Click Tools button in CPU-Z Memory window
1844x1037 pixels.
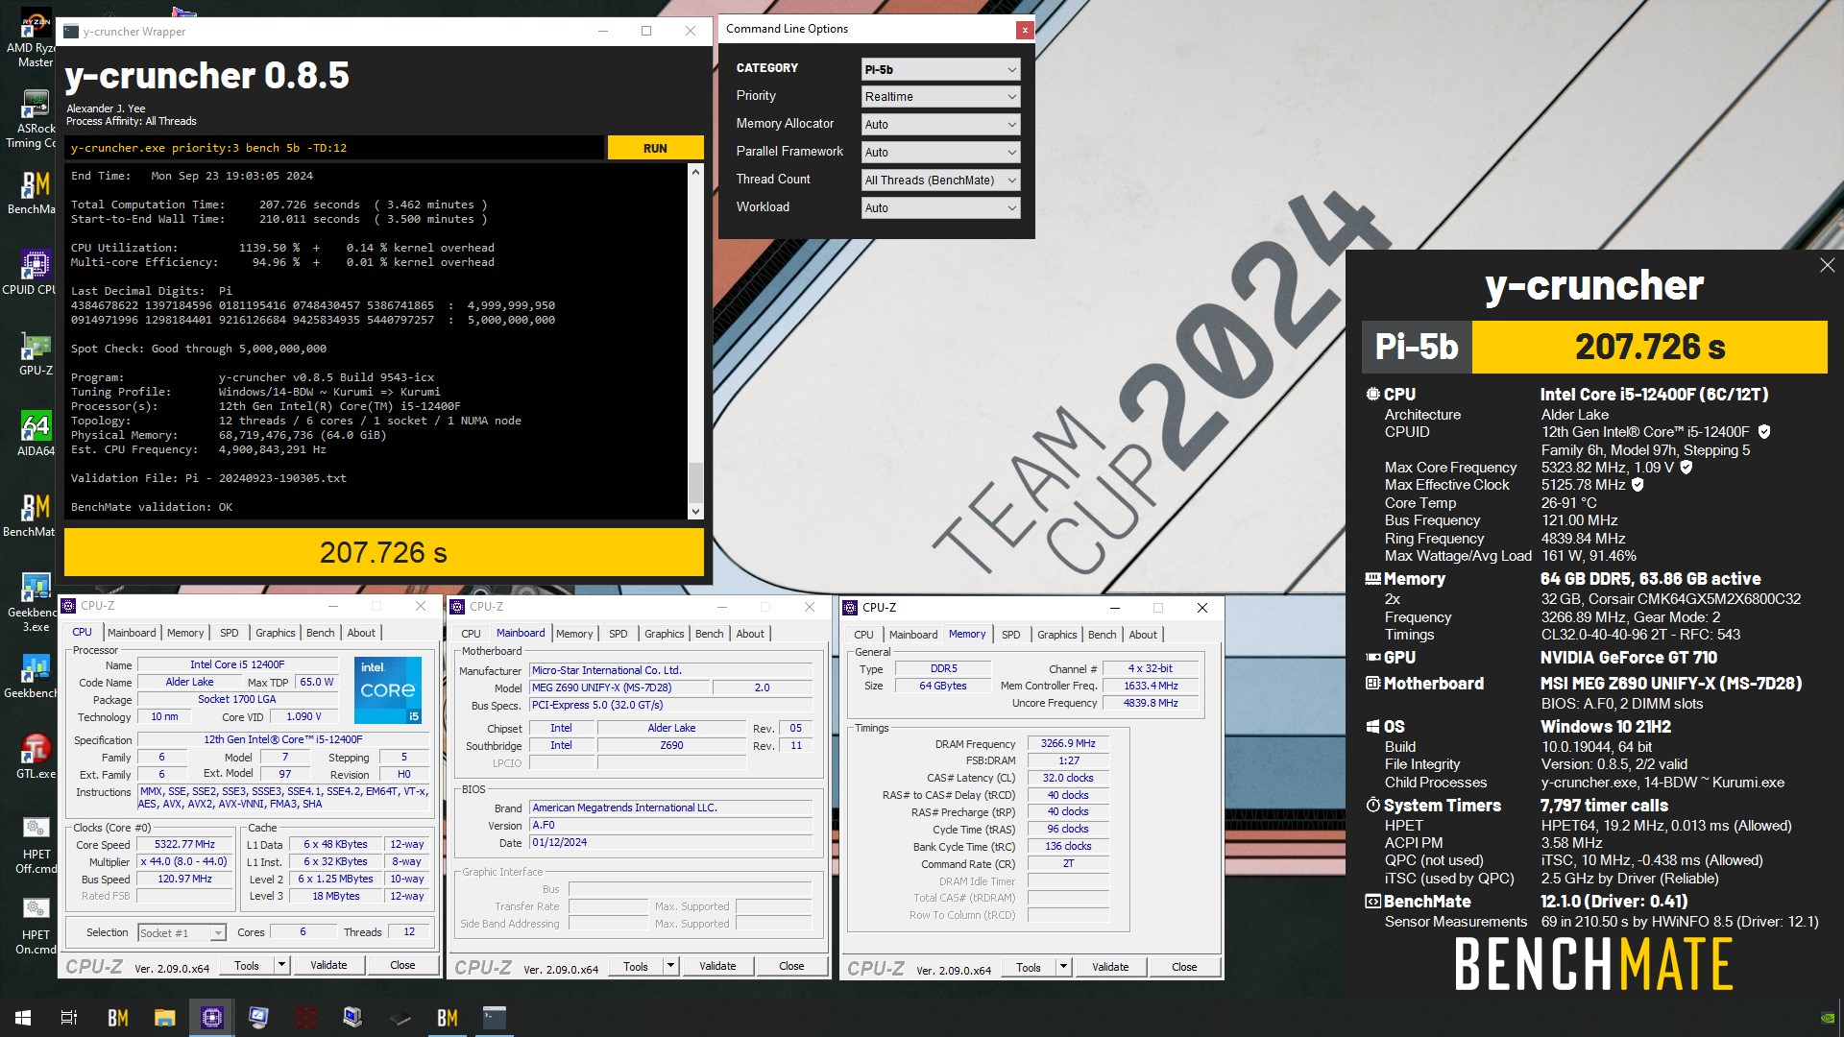(x=1029, y=967)
